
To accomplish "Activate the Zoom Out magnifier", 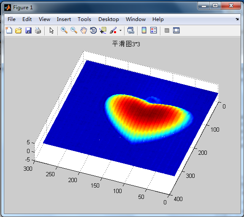I will (x=74, y=30).
